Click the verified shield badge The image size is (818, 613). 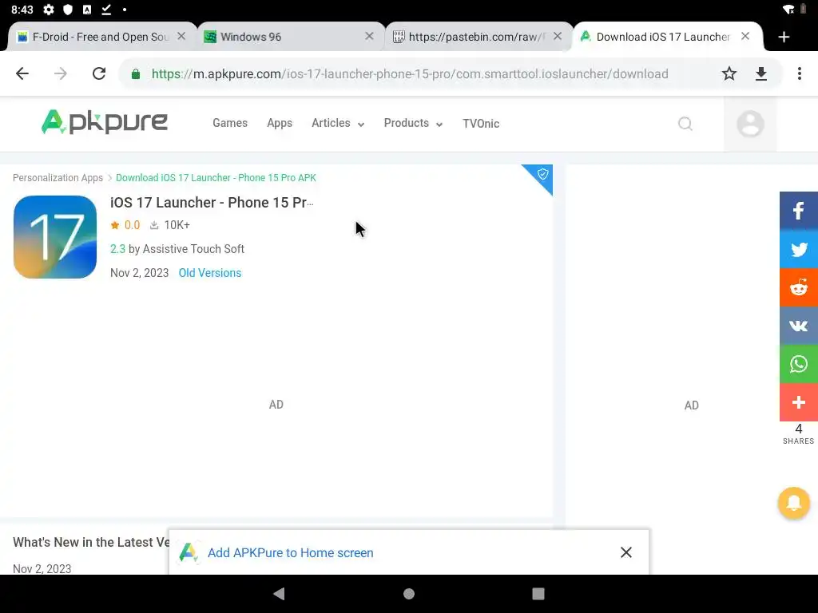tap(542, 175)
